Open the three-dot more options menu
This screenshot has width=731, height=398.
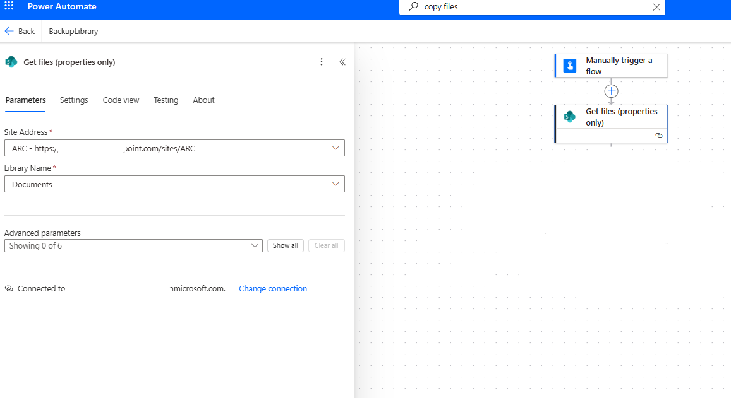[x=322, y=62]
